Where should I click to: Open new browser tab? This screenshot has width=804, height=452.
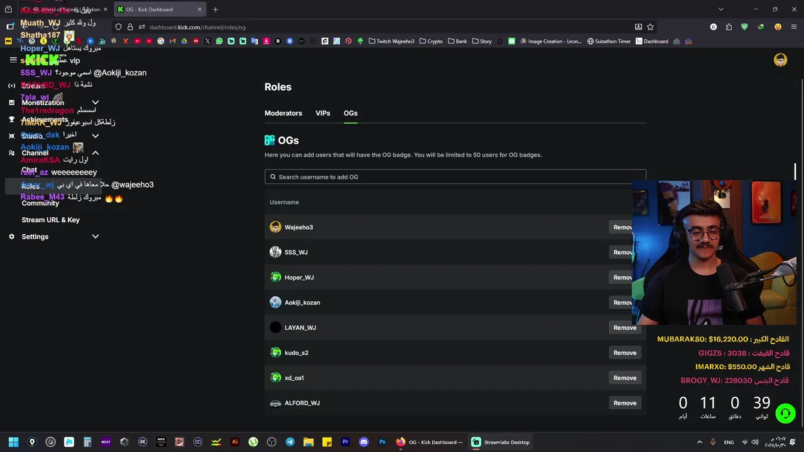tap(215, 9)
